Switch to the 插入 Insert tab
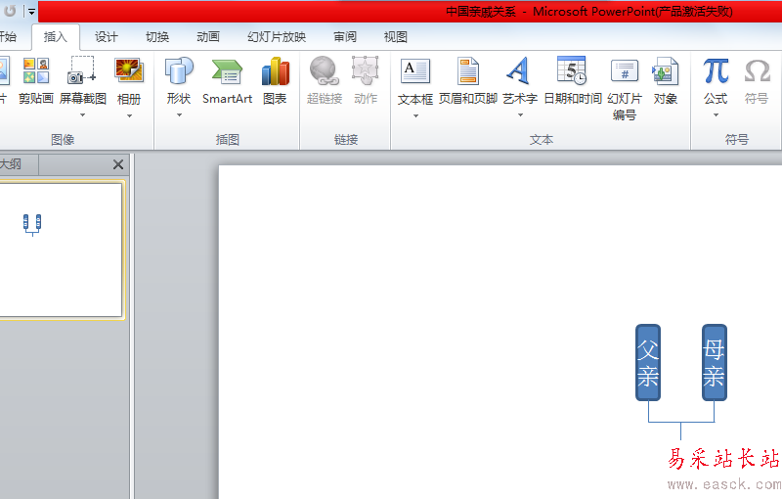The height and width of the screenshot is (499, 782). coord(56,37)
